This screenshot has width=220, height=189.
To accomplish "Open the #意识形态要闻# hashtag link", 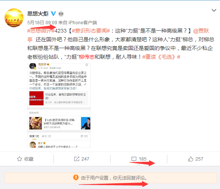I will click(x=91, y=31).
